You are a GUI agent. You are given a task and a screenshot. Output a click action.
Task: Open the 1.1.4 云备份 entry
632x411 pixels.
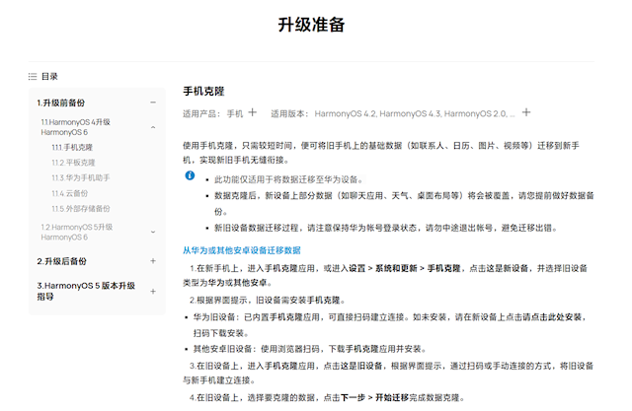[x=70, y=193]
